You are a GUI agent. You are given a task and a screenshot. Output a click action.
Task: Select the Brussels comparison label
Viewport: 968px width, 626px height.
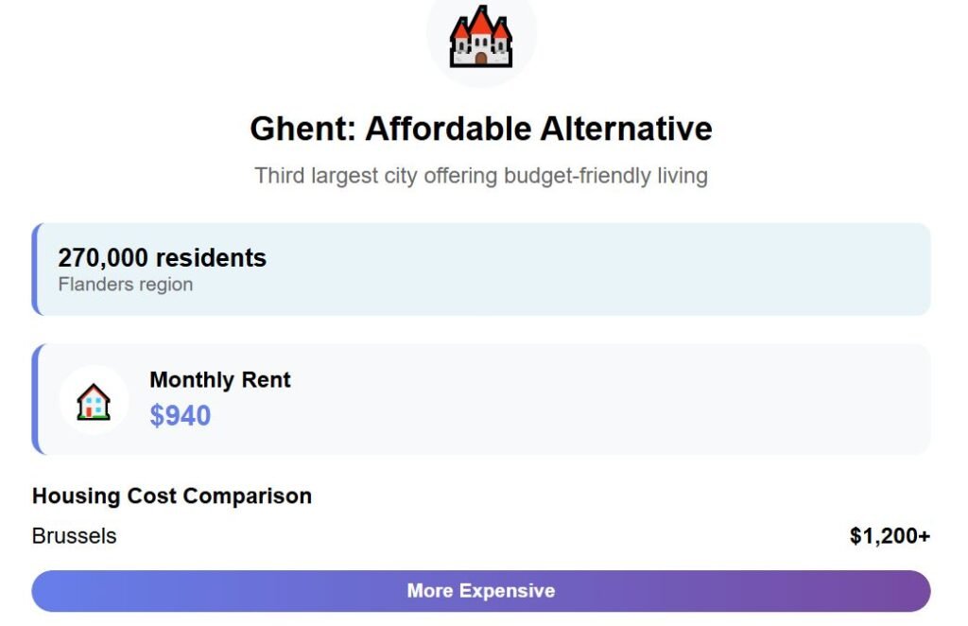[x=75, y=536]
